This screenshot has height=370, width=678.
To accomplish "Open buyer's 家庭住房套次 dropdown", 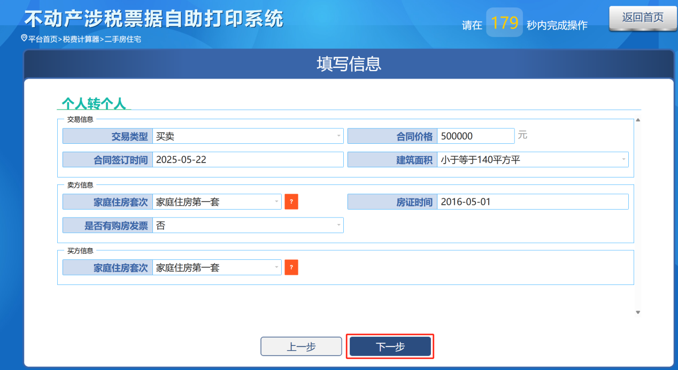I will pyautogui.click(x=217, y=267).
